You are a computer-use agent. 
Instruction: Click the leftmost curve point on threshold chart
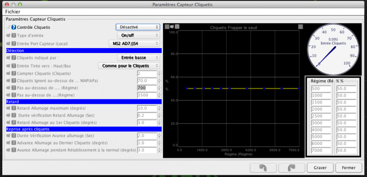click(186, 88)
